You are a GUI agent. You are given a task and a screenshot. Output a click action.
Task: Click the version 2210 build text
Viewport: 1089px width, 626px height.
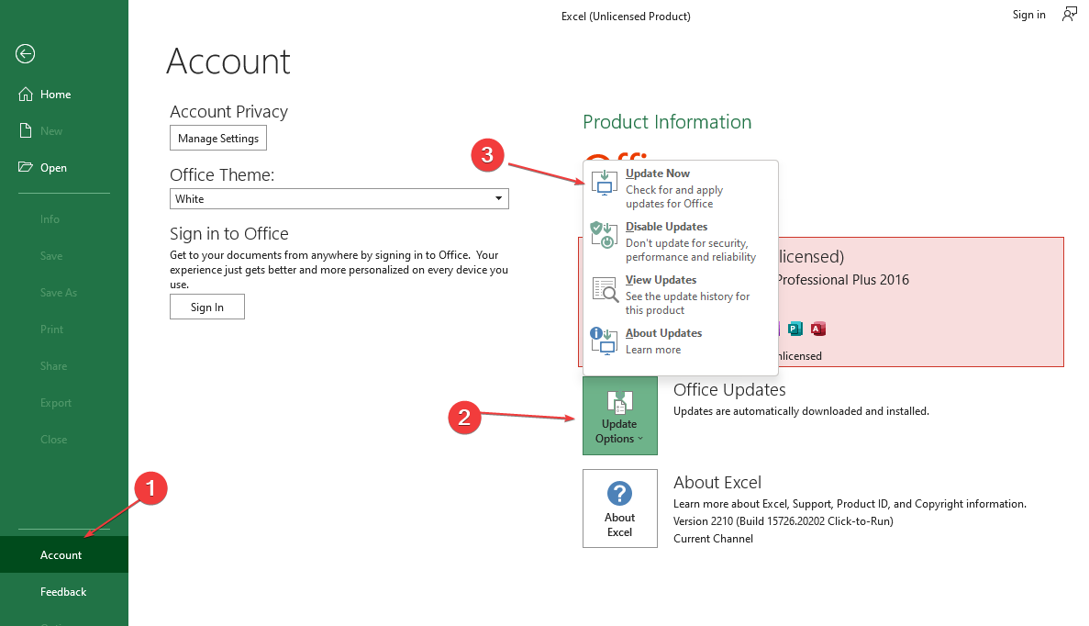[783, 521]
